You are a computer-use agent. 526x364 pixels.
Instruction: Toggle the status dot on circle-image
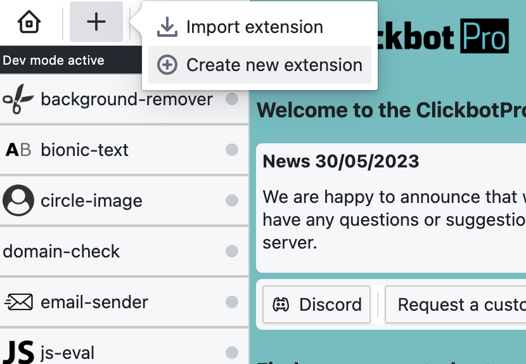(232, 200)
